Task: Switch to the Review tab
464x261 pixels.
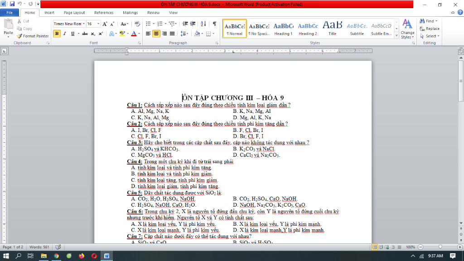Action: click(153, 13)
